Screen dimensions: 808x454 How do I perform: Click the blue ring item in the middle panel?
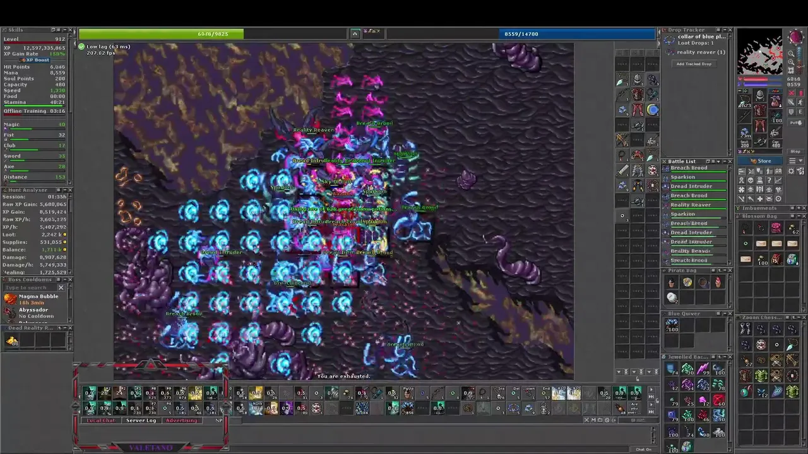point(653,110)
